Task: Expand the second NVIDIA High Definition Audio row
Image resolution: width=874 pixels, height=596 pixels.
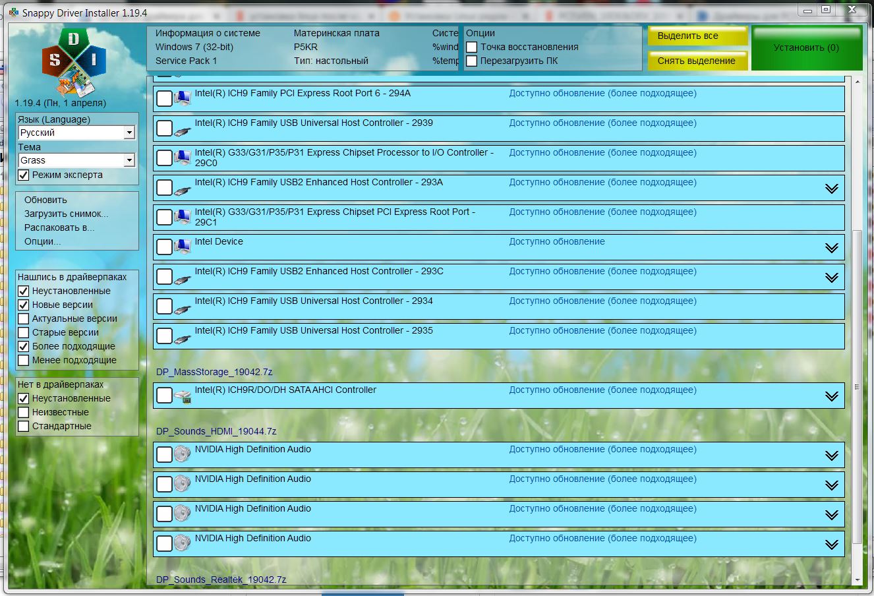Action: (832, 485)
